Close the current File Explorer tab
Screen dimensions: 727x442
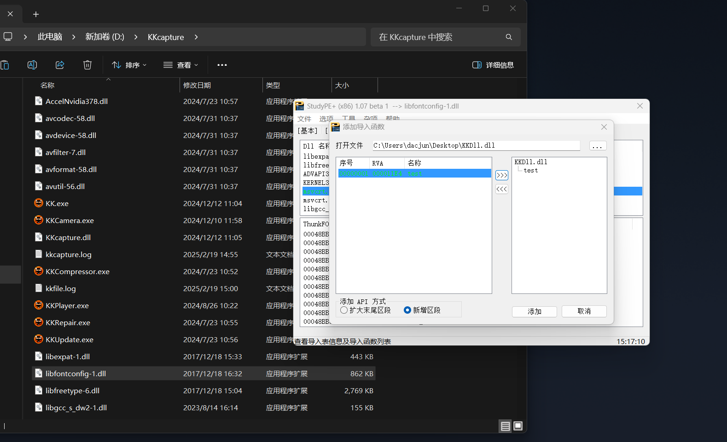tap(10, 14)
